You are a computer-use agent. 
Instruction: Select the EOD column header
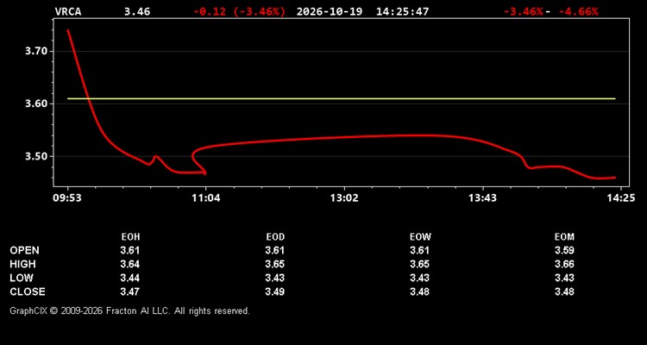point(275,237)
